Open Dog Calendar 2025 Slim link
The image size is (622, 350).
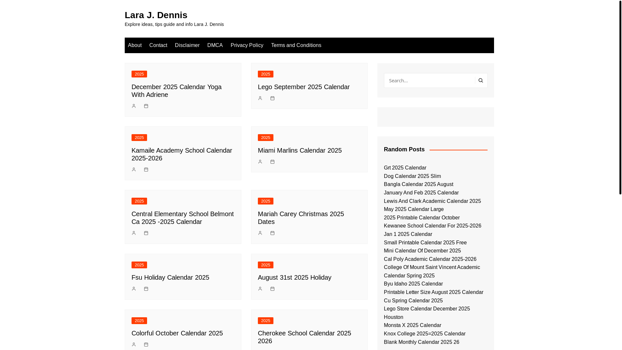pyautogui.click(x=412, y=176)
